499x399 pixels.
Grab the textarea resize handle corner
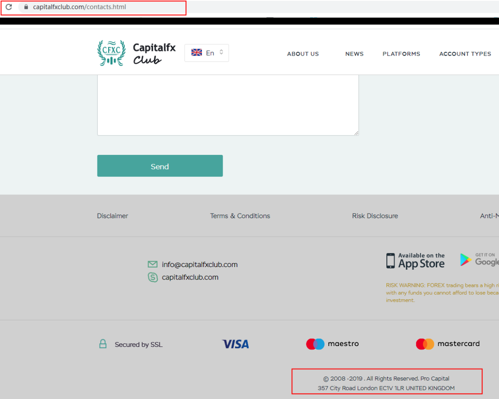tap(356, 133)
